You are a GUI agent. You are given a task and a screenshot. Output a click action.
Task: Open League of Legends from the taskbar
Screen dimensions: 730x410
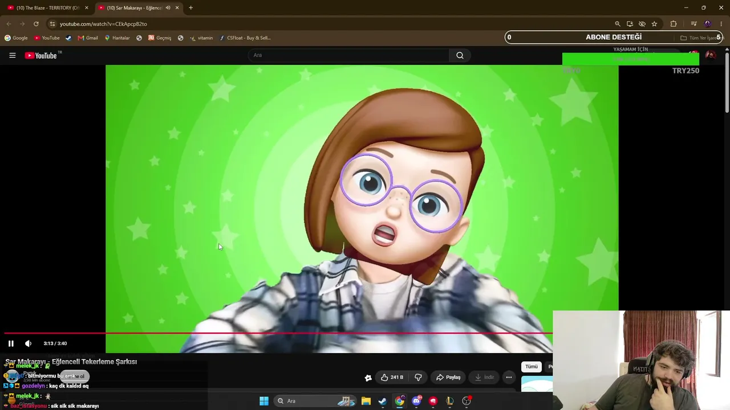(x=450, y=401)
